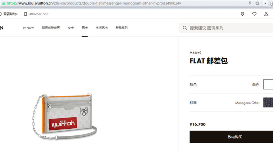Expand the address bar dropdown arrow
273x151 pixels.
pyautogui.click(x=265, y=3)
